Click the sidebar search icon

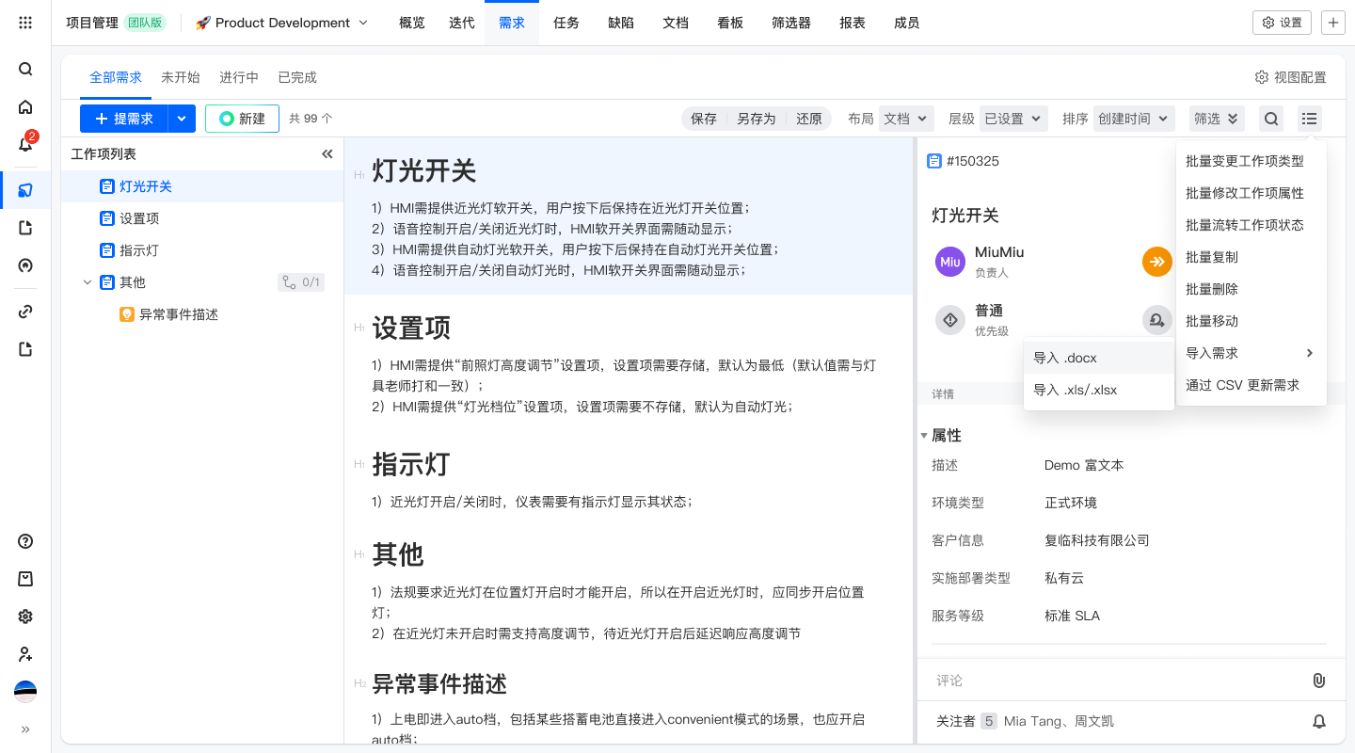point(25,69)
